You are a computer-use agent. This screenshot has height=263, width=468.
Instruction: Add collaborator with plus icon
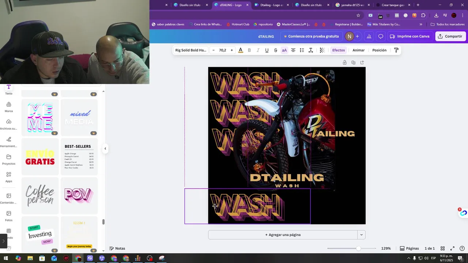[x=357, y=36]
